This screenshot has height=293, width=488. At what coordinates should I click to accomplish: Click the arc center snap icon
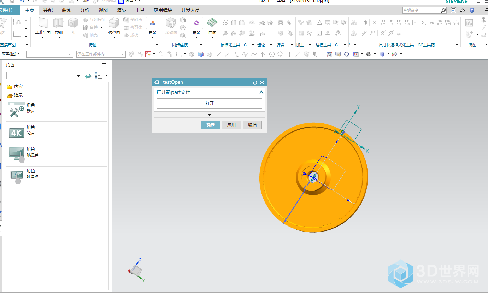[x=272, y=54]
